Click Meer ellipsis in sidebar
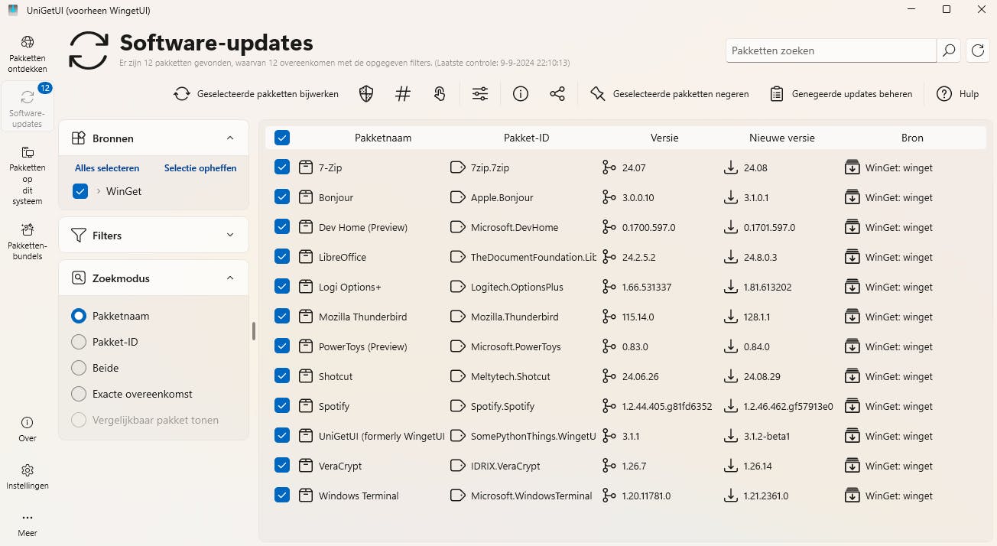 coord(28,524)
